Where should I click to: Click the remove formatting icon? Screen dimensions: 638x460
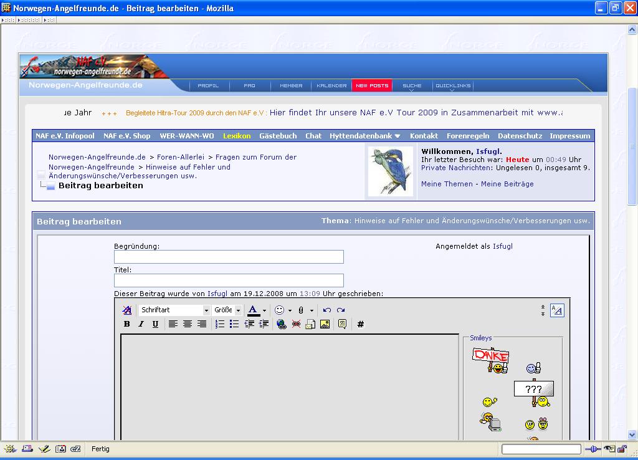[x=127, y=310]
